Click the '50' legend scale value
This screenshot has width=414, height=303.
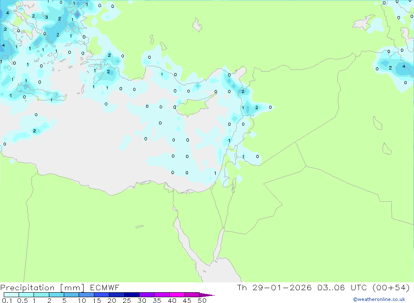click(202, 301)
